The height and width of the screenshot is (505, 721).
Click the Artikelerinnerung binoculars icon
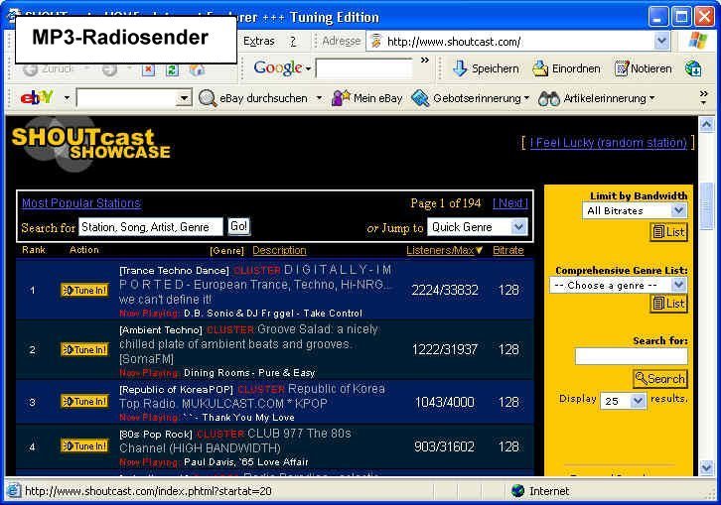point(548,98)
